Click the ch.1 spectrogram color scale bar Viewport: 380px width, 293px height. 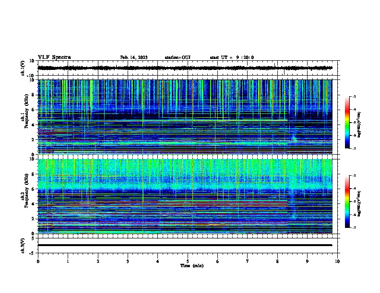pos(347,123)
